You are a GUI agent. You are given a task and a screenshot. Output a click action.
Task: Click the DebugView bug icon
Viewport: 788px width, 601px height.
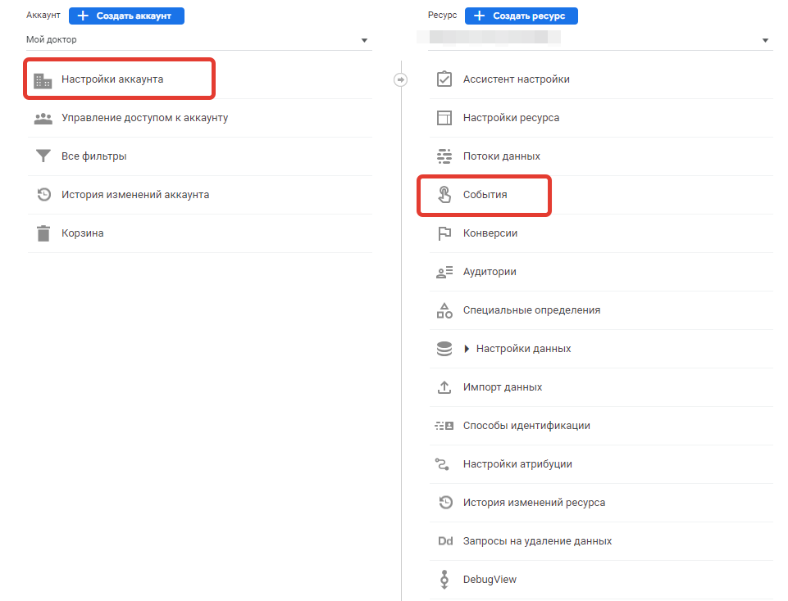coord(444,580)
